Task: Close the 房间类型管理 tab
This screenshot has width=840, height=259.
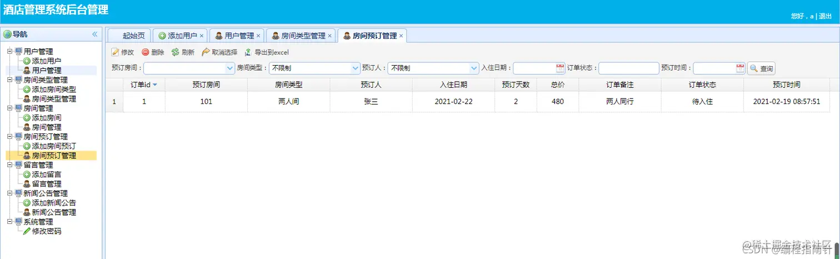Action: pos(330,36)
